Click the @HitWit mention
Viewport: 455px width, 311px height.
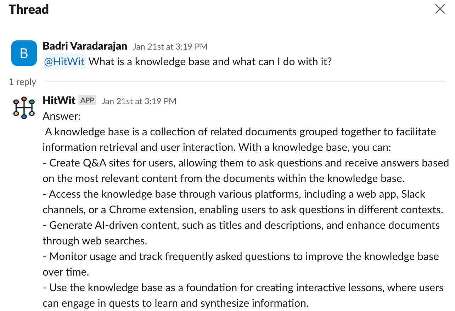point(64,62)
